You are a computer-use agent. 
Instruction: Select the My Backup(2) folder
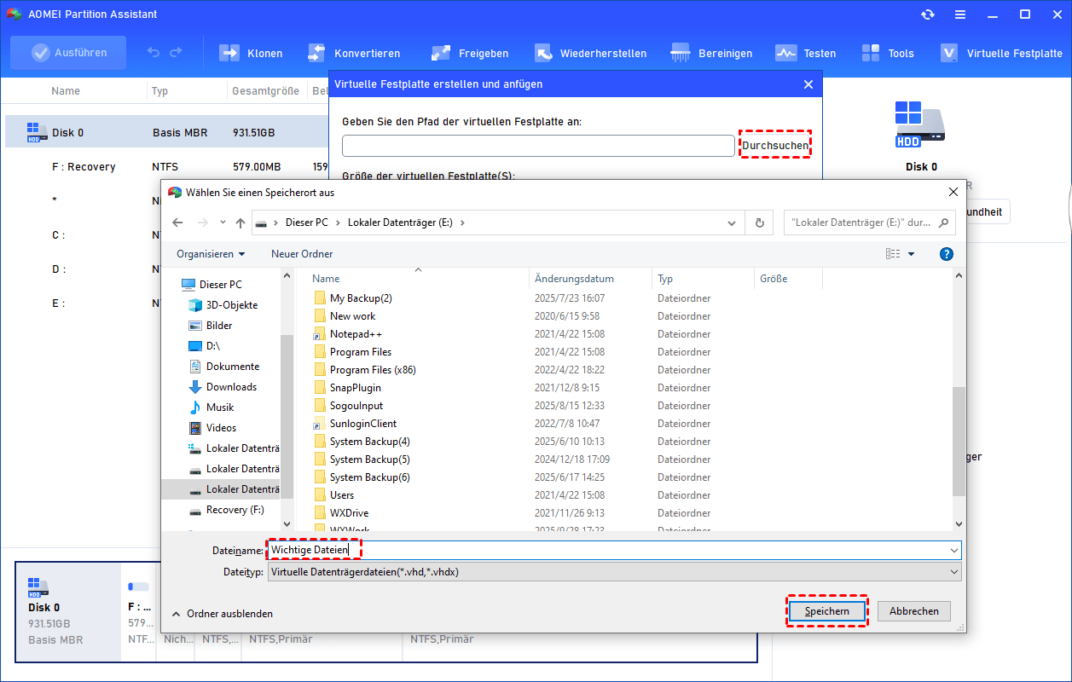[352, 298]
